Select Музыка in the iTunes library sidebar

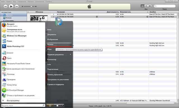coord(13,15)
